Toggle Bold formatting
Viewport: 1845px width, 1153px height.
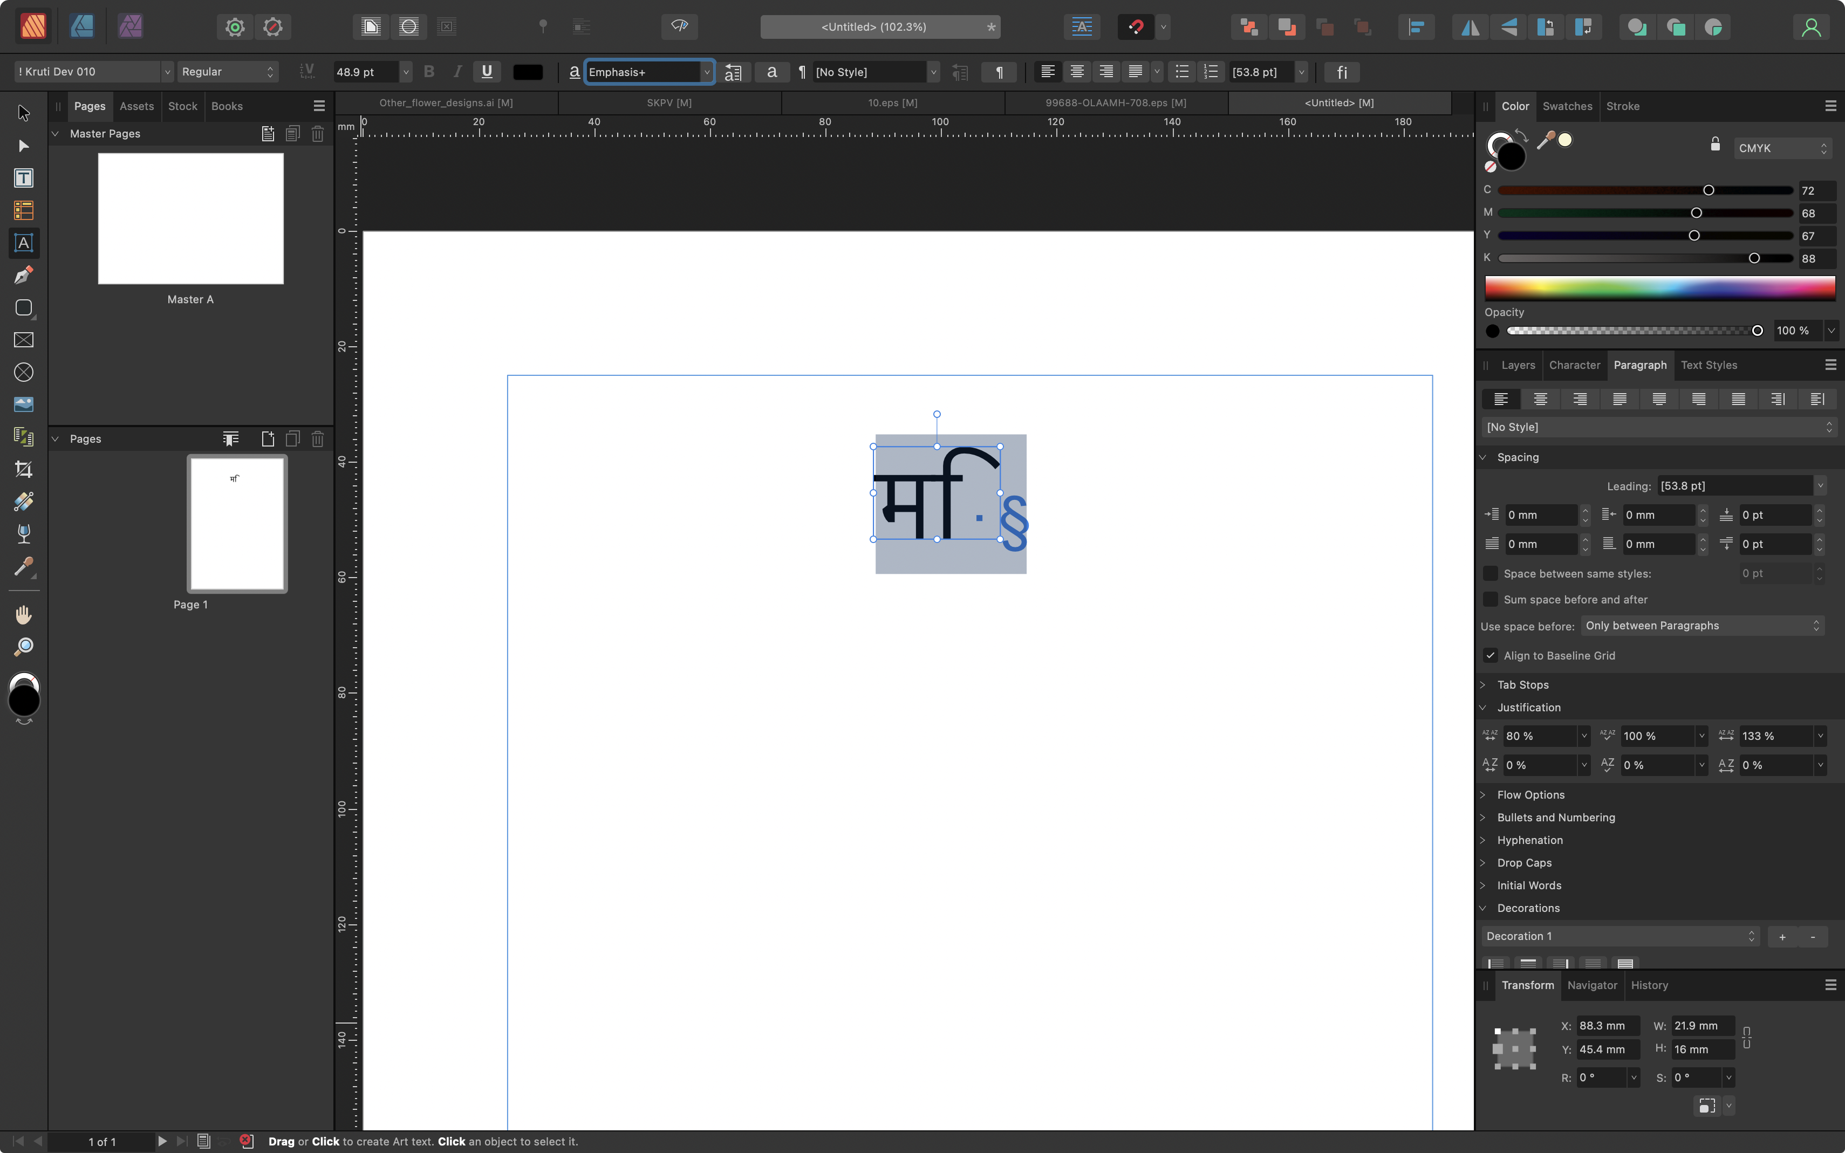coord(429,72)
